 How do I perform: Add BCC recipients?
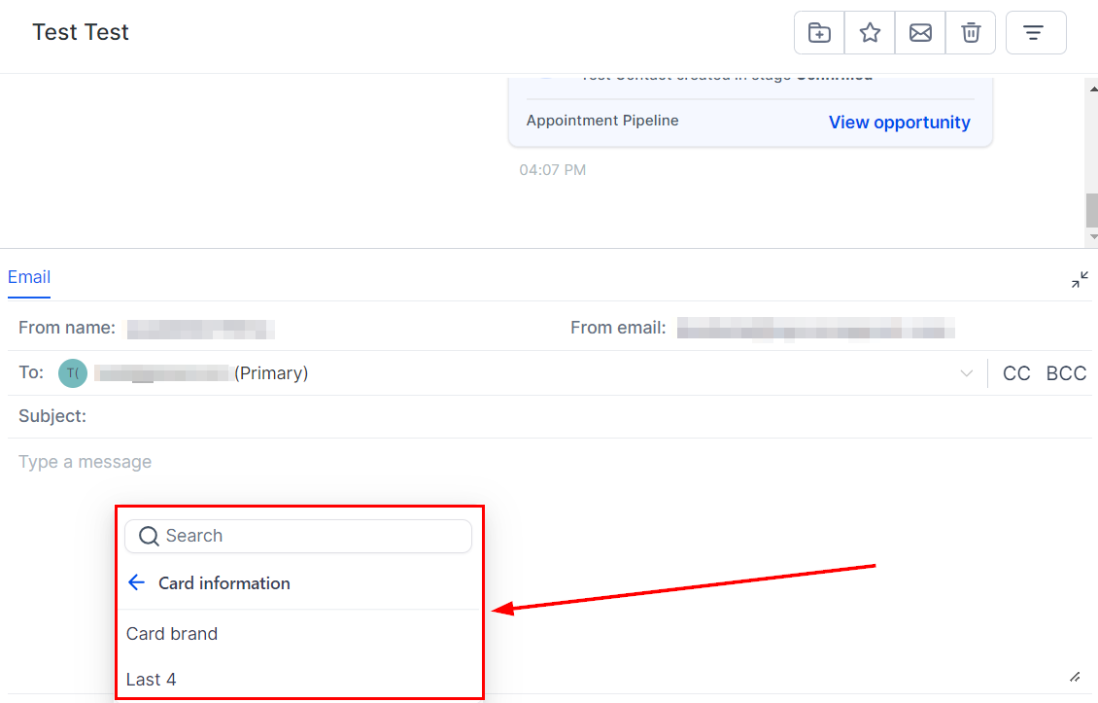pos(1066,372)
